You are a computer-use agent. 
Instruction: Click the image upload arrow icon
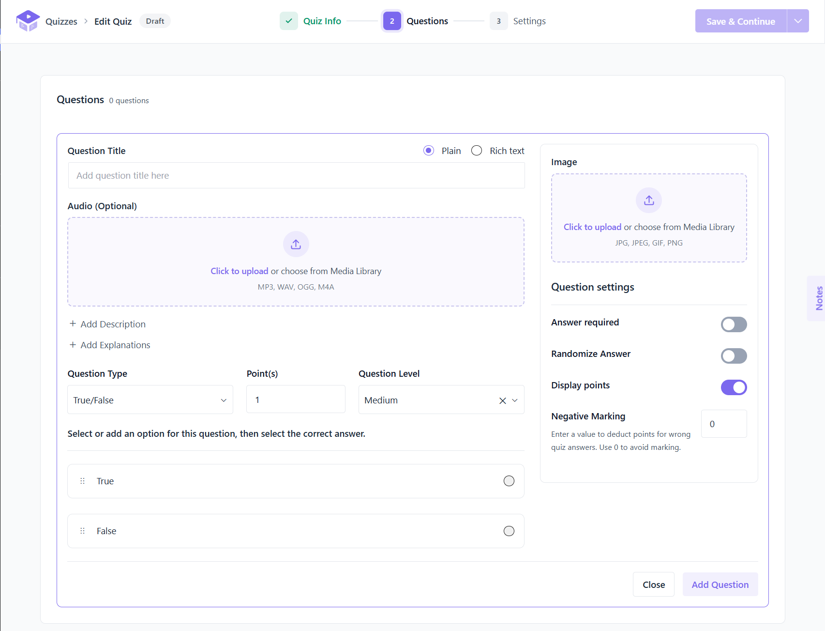(649, 200)
